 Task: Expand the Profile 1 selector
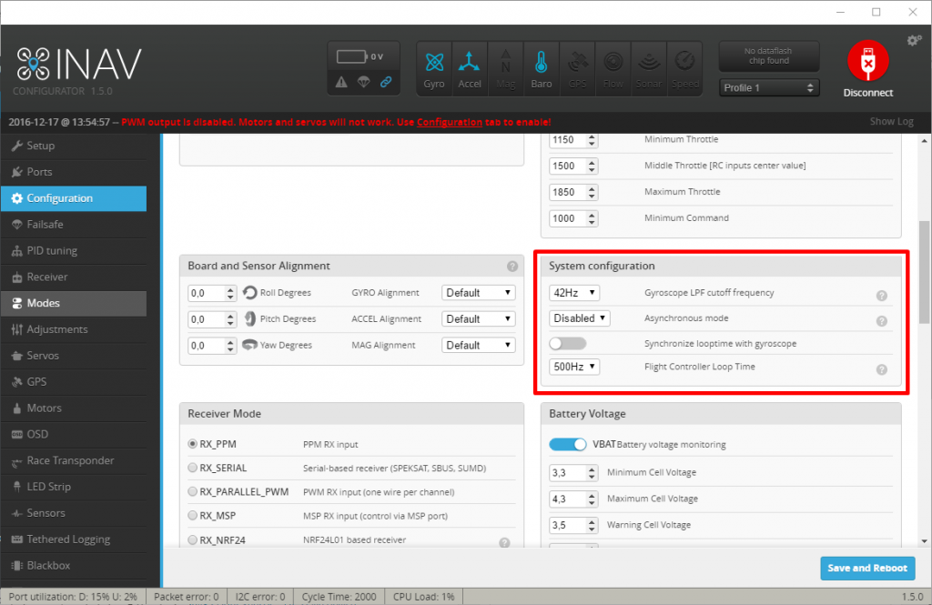coord(769,88)
